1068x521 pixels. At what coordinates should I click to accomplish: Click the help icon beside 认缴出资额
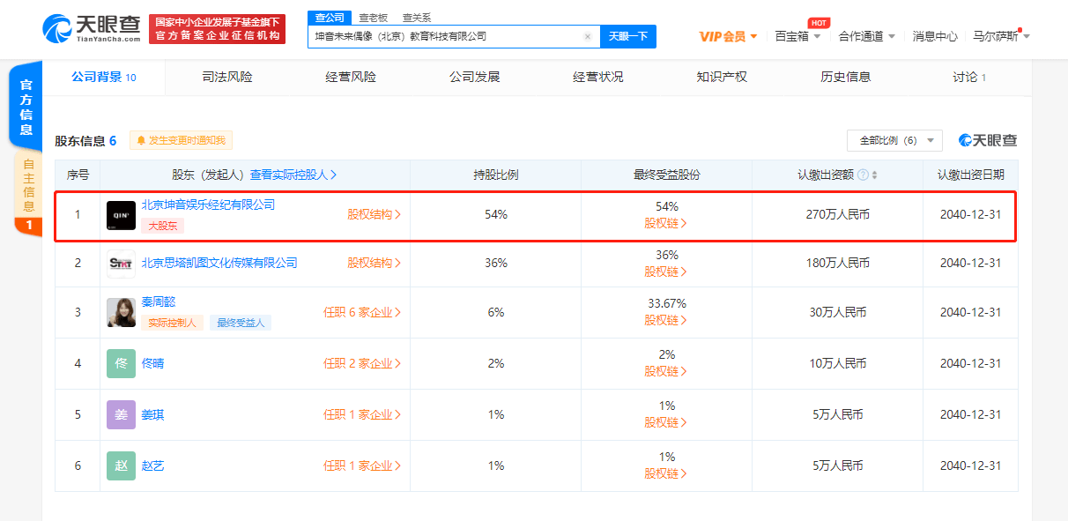coord(862,175)
